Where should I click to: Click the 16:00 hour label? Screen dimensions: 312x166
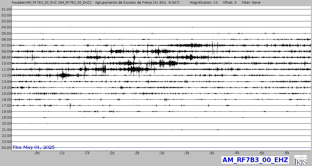[6, 99]
